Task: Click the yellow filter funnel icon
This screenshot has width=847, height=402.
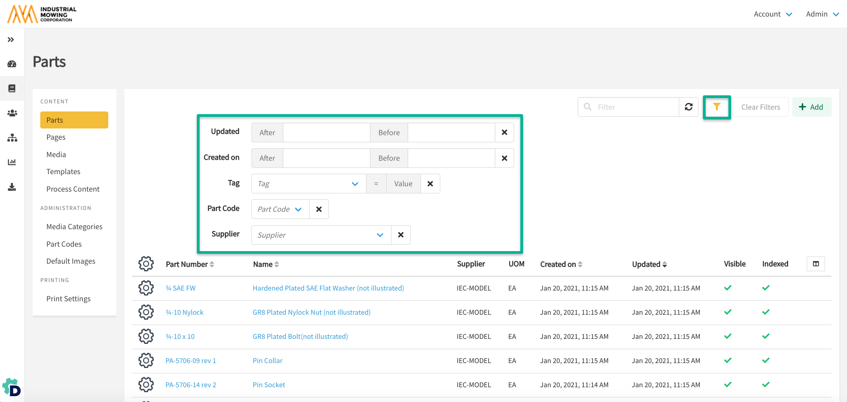Action: point(716,107)
